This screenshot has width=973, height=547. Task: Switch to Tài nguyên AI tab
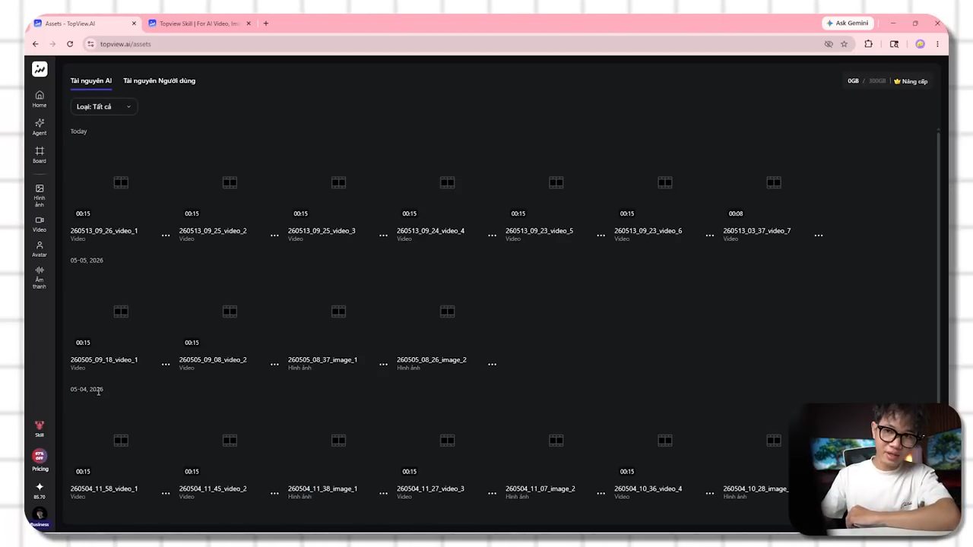(x=91, y=81)
